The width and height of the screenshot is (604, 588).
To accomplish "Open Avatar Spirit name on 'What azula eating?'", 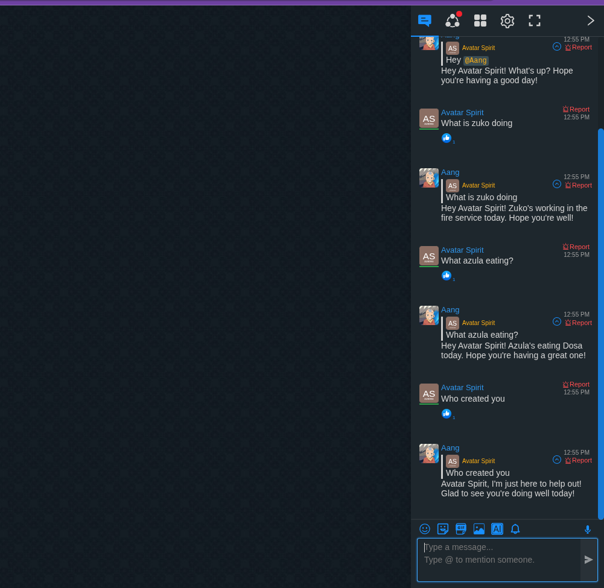I will (x=462, y=250).
